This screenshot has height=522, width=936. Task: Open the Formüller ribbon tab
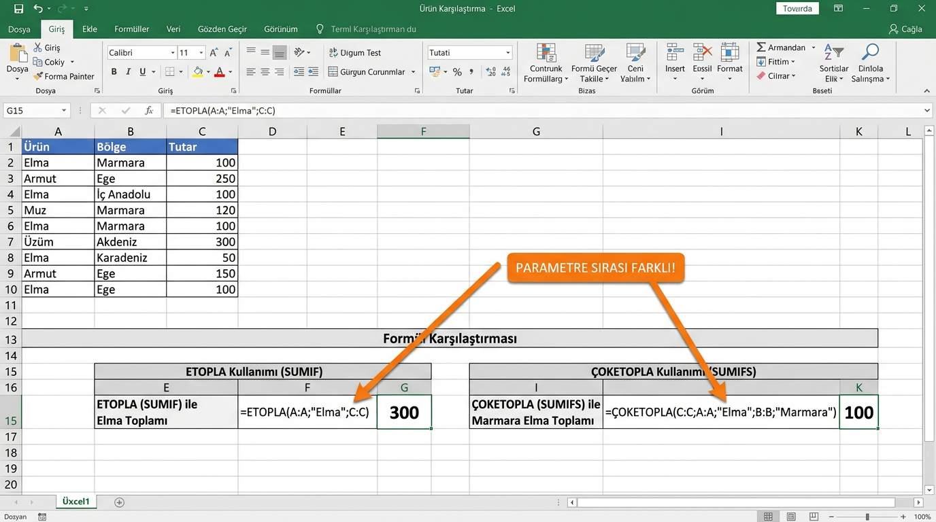click(131, 29)
